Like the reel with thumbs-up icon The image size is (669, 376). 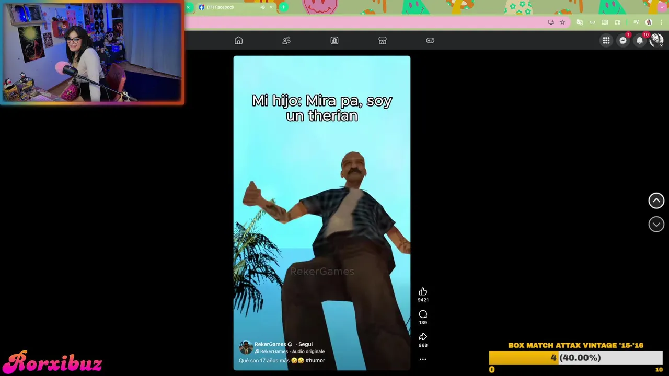(423, 291)
